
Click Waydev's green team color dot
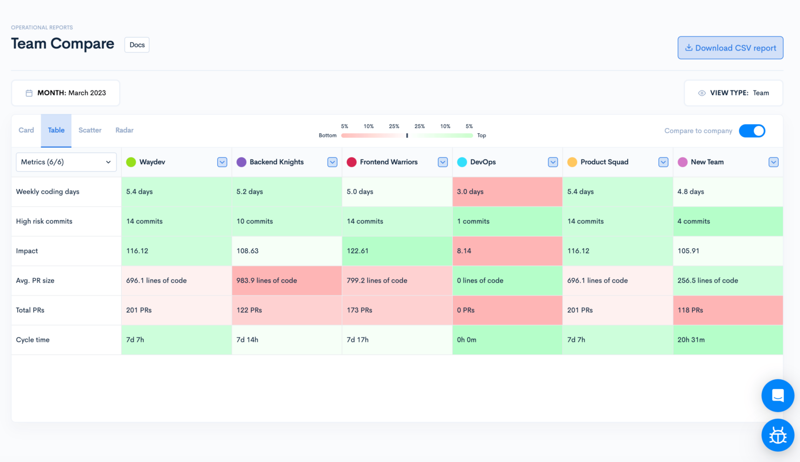click(x=131, y=162)
